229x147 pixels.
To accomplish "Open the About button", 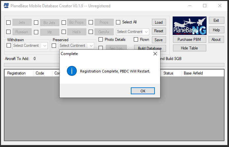I will (216, 40).
